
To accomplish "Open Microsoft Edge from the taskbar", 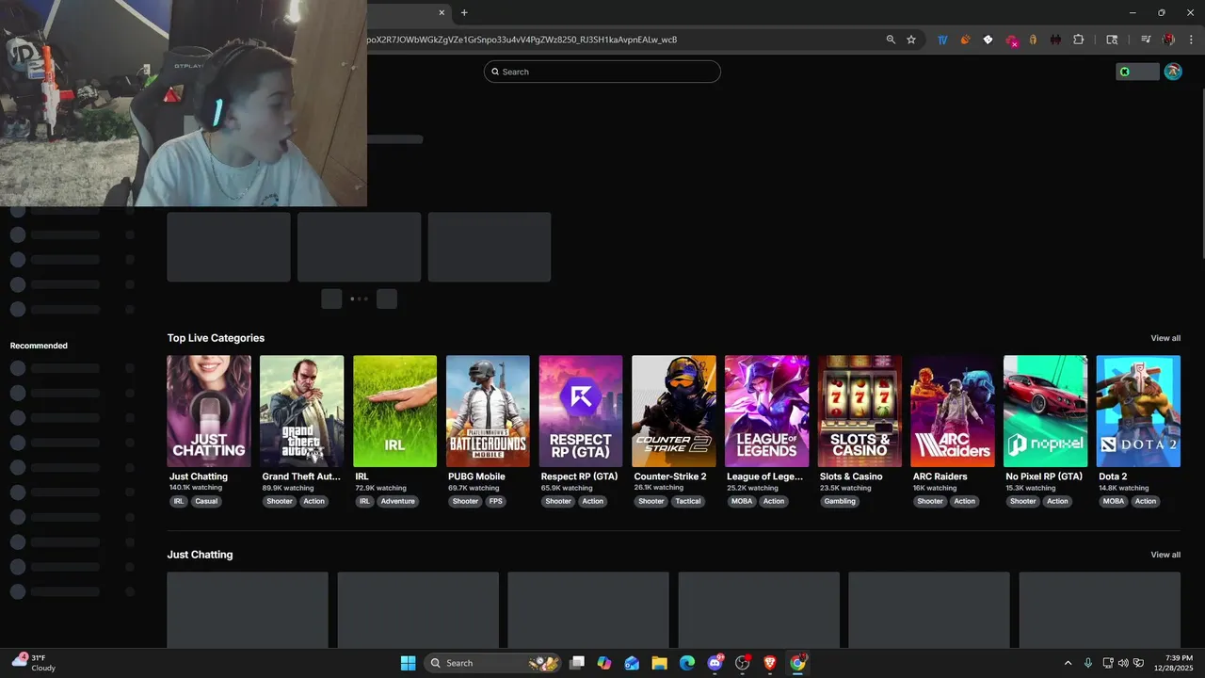I will [x=687, y=663].
